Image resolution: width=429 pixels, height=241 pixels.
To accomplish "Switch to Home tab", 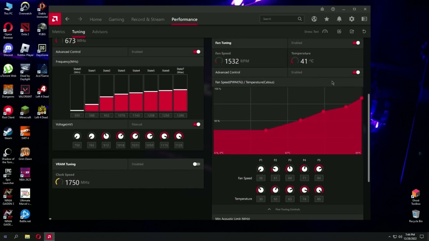I will (96, 19).
